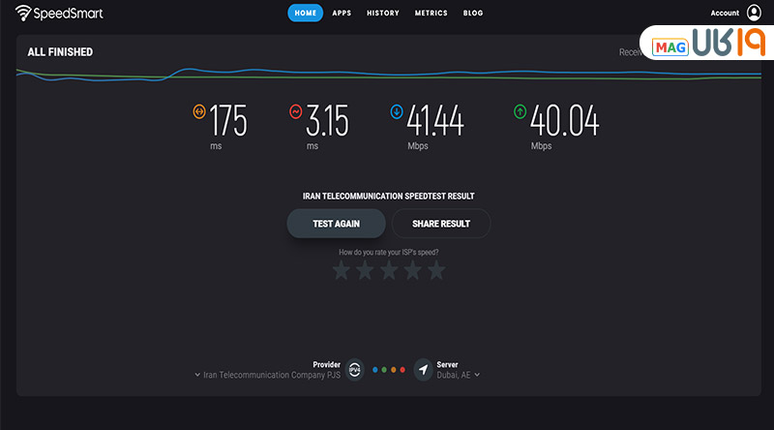Open the Metrics tab
The image size is (774, 430).
(x=431, y=14)
